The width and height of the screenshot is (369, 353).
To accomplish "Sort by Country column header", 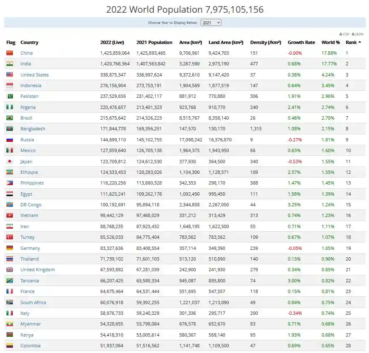I will tap(29, 42).
